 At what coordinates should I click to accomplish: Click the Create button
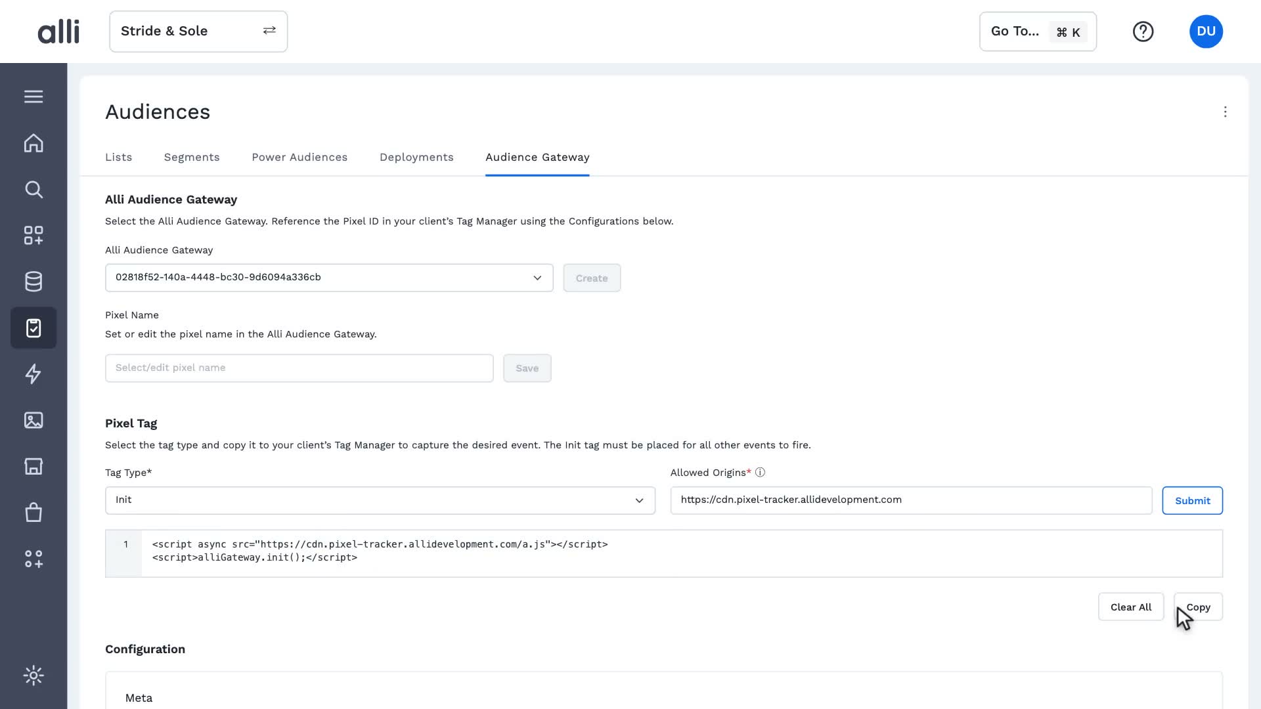pos(592,278)
